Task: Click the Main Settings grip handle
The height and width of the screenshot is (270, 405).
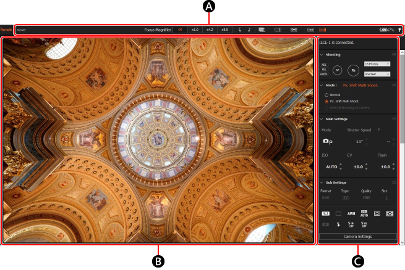Action: point(394,119)
